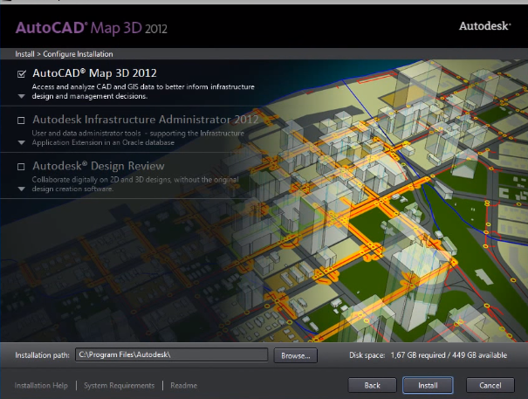Click the Autodesk logo in the header
The height and width of the screenshot is (399, 528).
tap(485, 26)
